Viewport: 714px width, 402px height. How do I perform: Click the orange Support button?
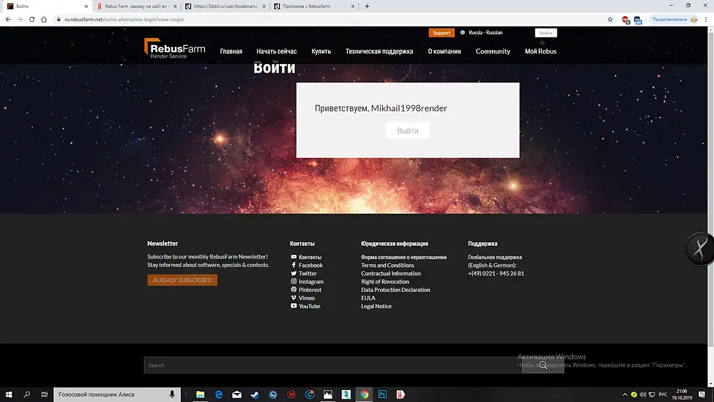pyautogui.click(x=441, y=33)
